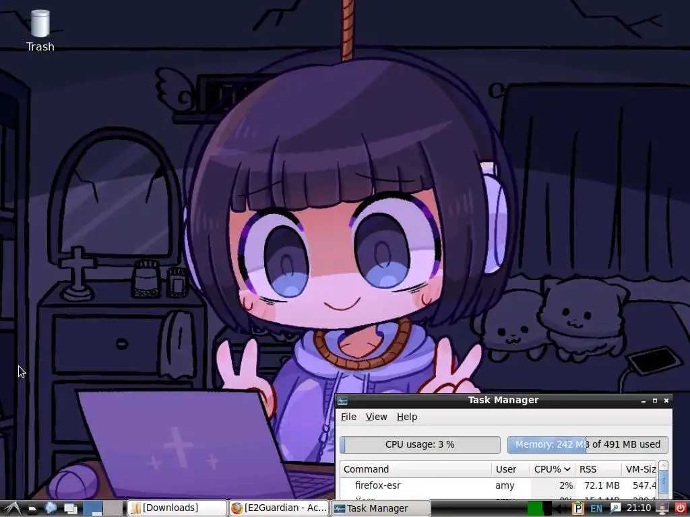This screenshot has height=517, width=690.
Task: Click the process list scrollbar up arrow
Action: (x=663, y=466)
